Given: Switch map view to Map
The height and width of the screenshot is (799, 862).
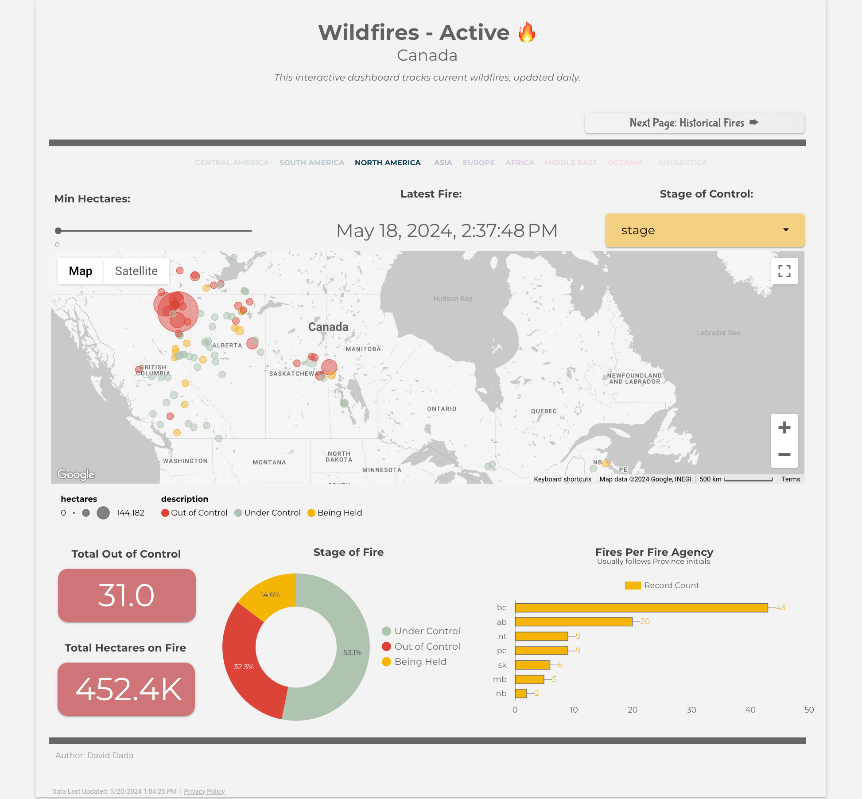Looking at the screenshot, I should click(80, 271).
